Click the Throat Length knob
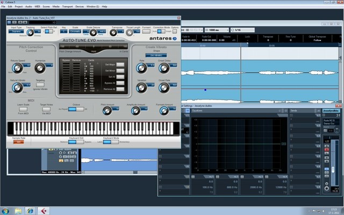 click(x=130, y=33)
